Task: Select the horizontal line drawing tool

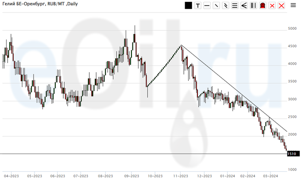Action: 207,6
